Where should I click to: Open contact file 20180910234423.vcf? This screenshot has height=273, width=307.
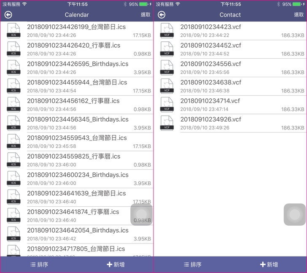click(230, 31)
